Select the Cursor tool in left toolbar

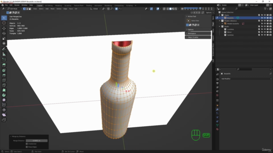4,23
